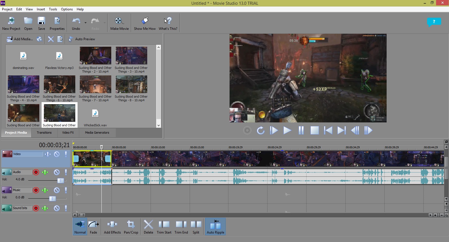Solo the Video track
Viewport: 449px width, 242px height.
66,154
